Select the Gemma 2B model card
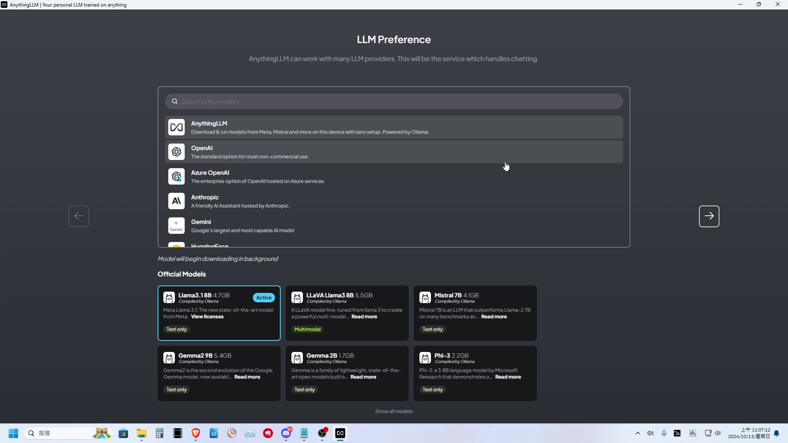 point(347,373)
